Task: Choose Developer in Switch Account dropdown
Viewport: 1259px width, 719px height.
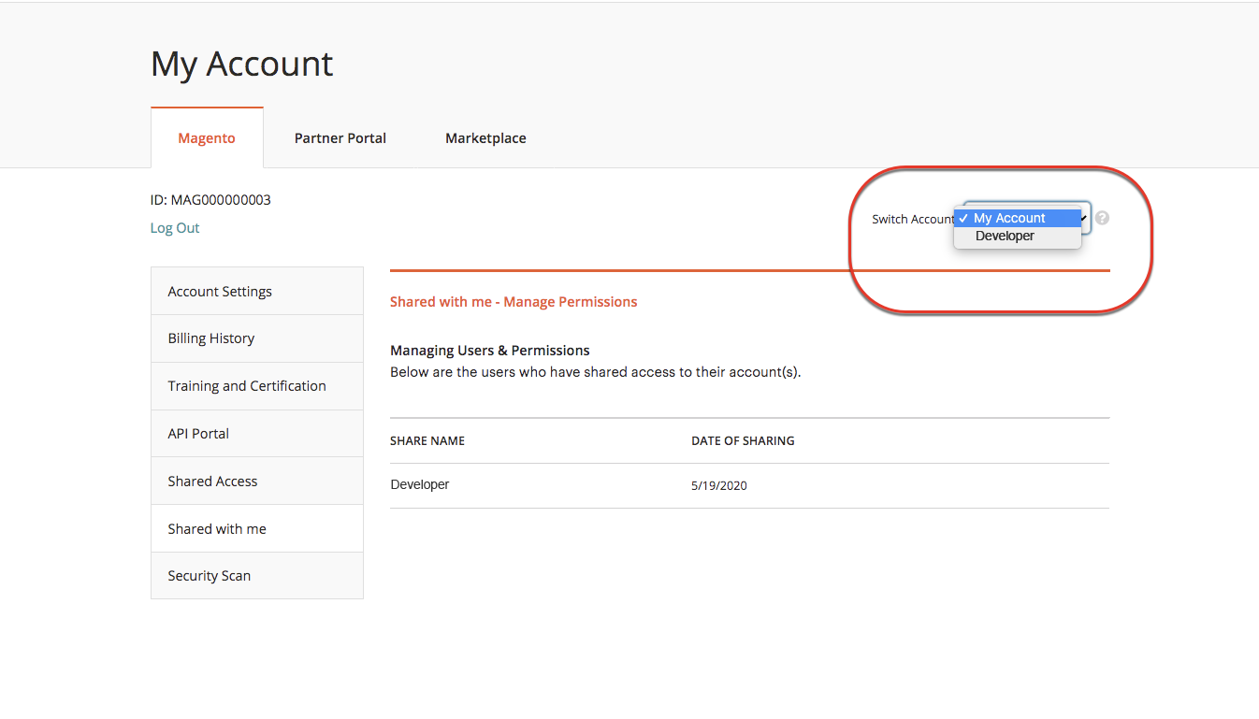Action: 1018,236
